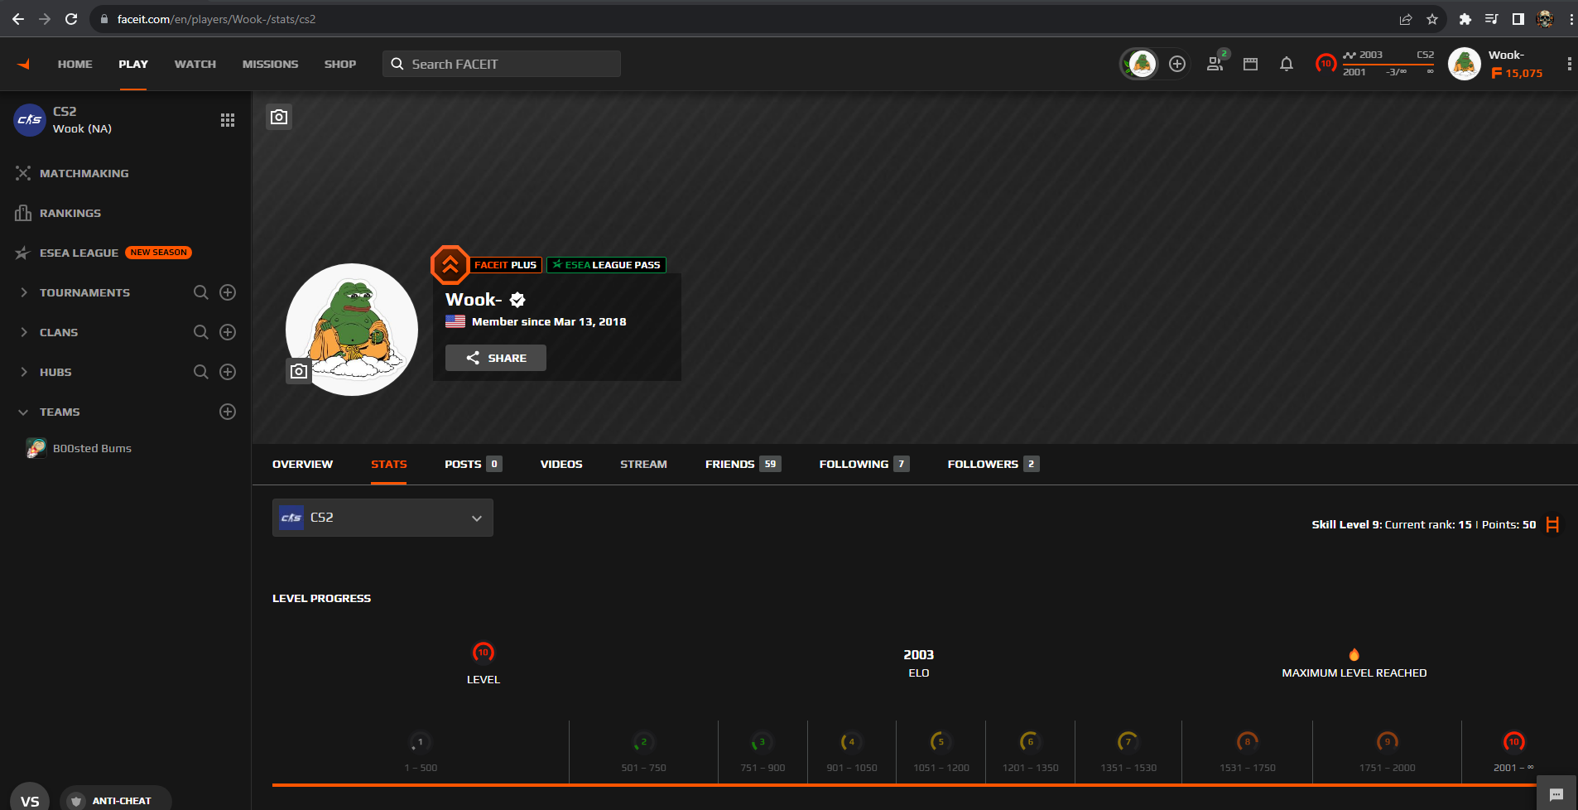The height and width of the screenshot is (810, 1578).
Task: Click the FACEIT ladder icon beside Points
Action: pos(1552,524)
